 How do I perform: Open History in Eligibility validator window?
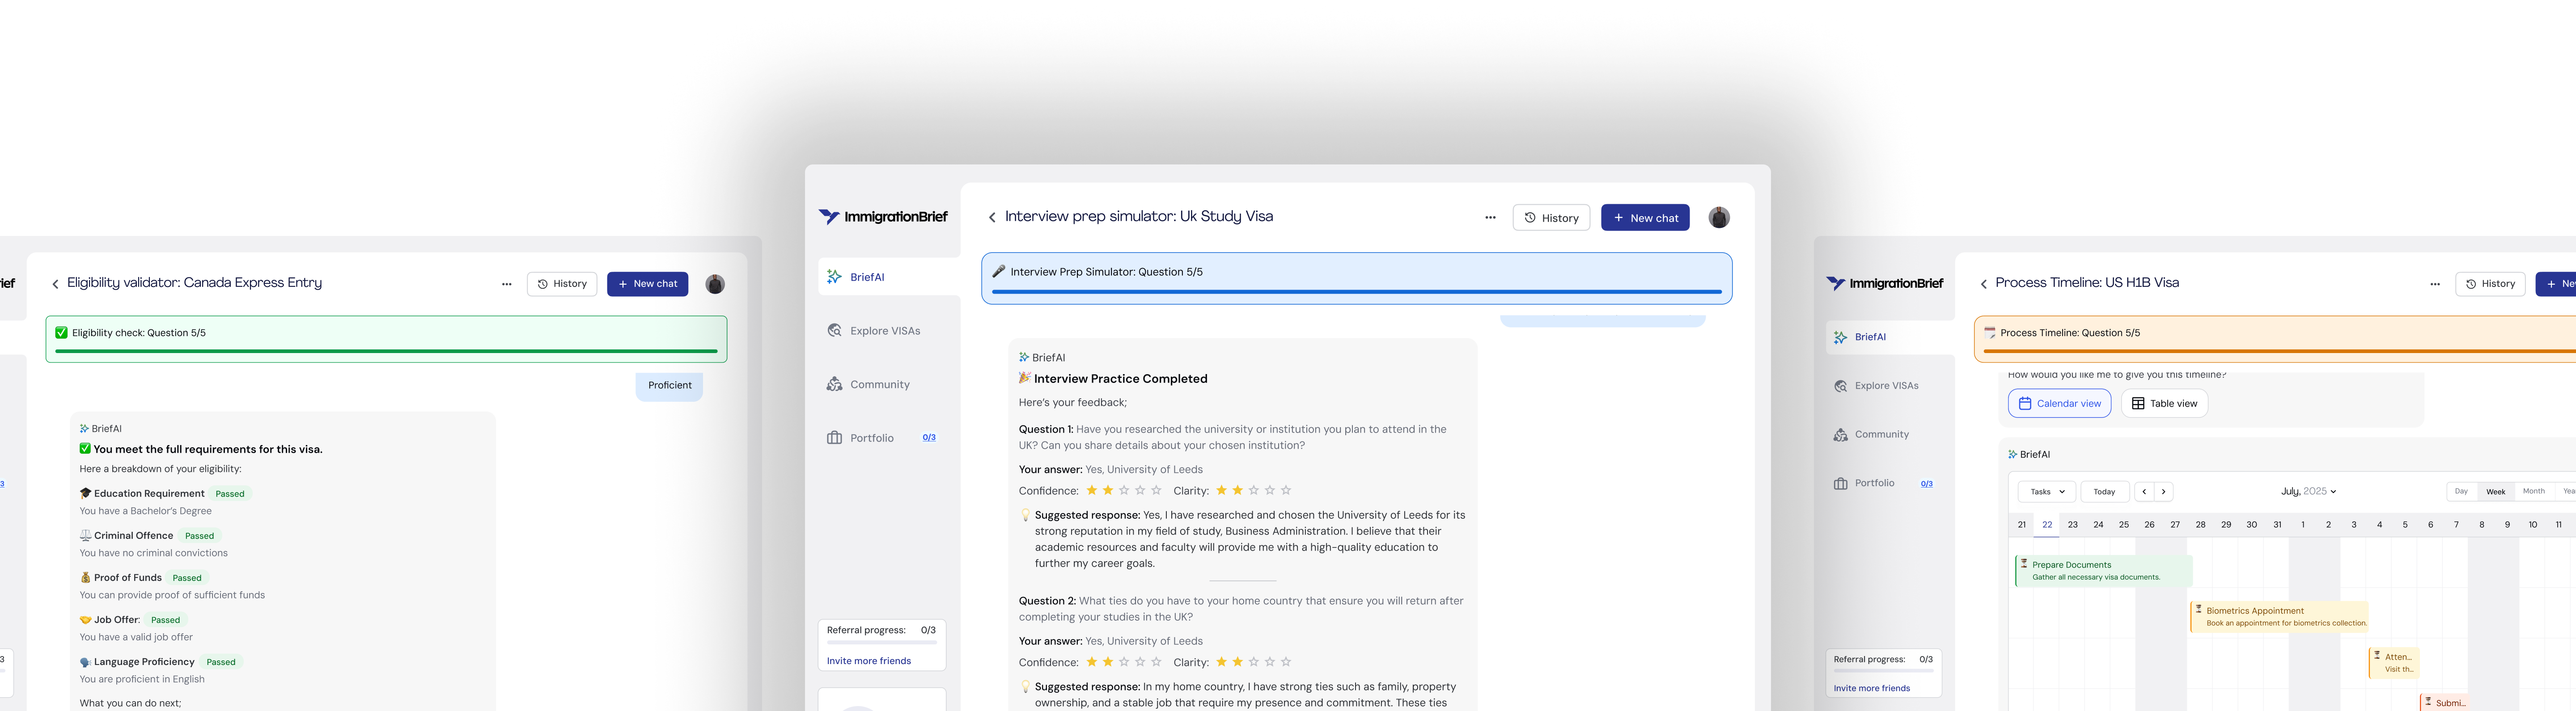tap(562, 284)
